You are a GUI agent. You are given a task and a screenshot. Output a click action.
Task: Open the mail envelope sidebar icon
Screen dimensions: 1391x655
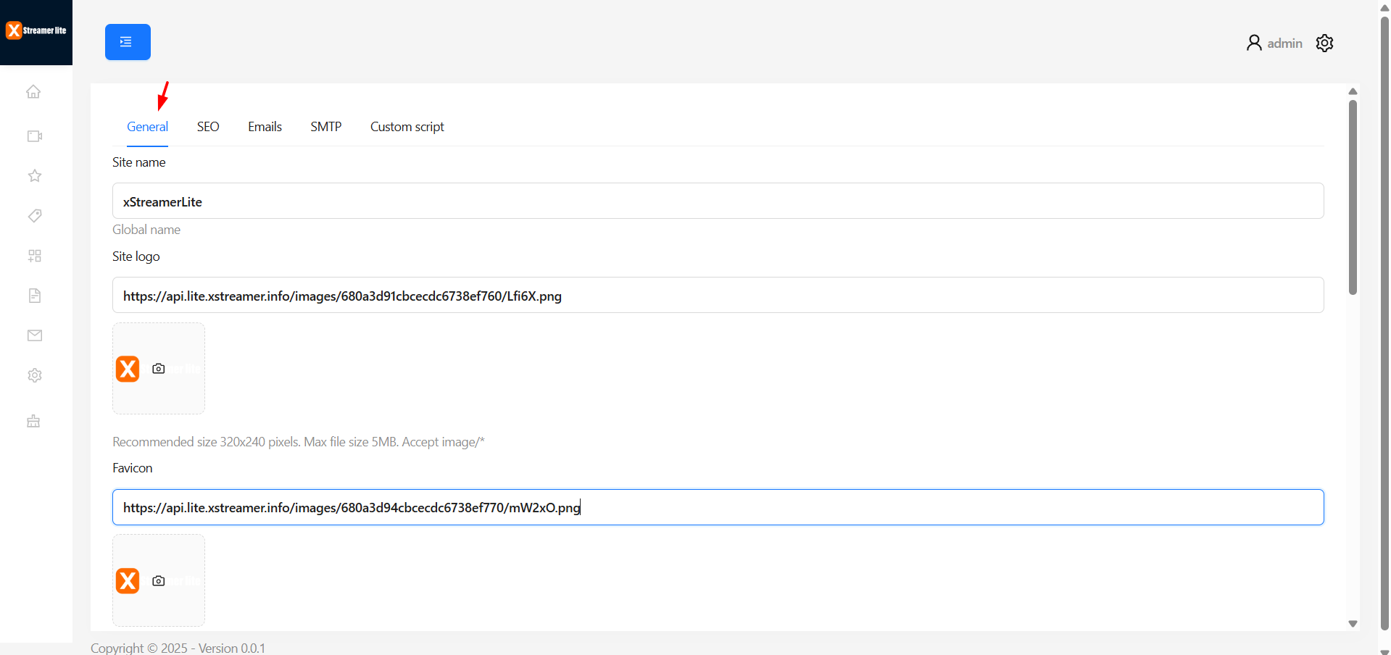click(x=34, y=335)
